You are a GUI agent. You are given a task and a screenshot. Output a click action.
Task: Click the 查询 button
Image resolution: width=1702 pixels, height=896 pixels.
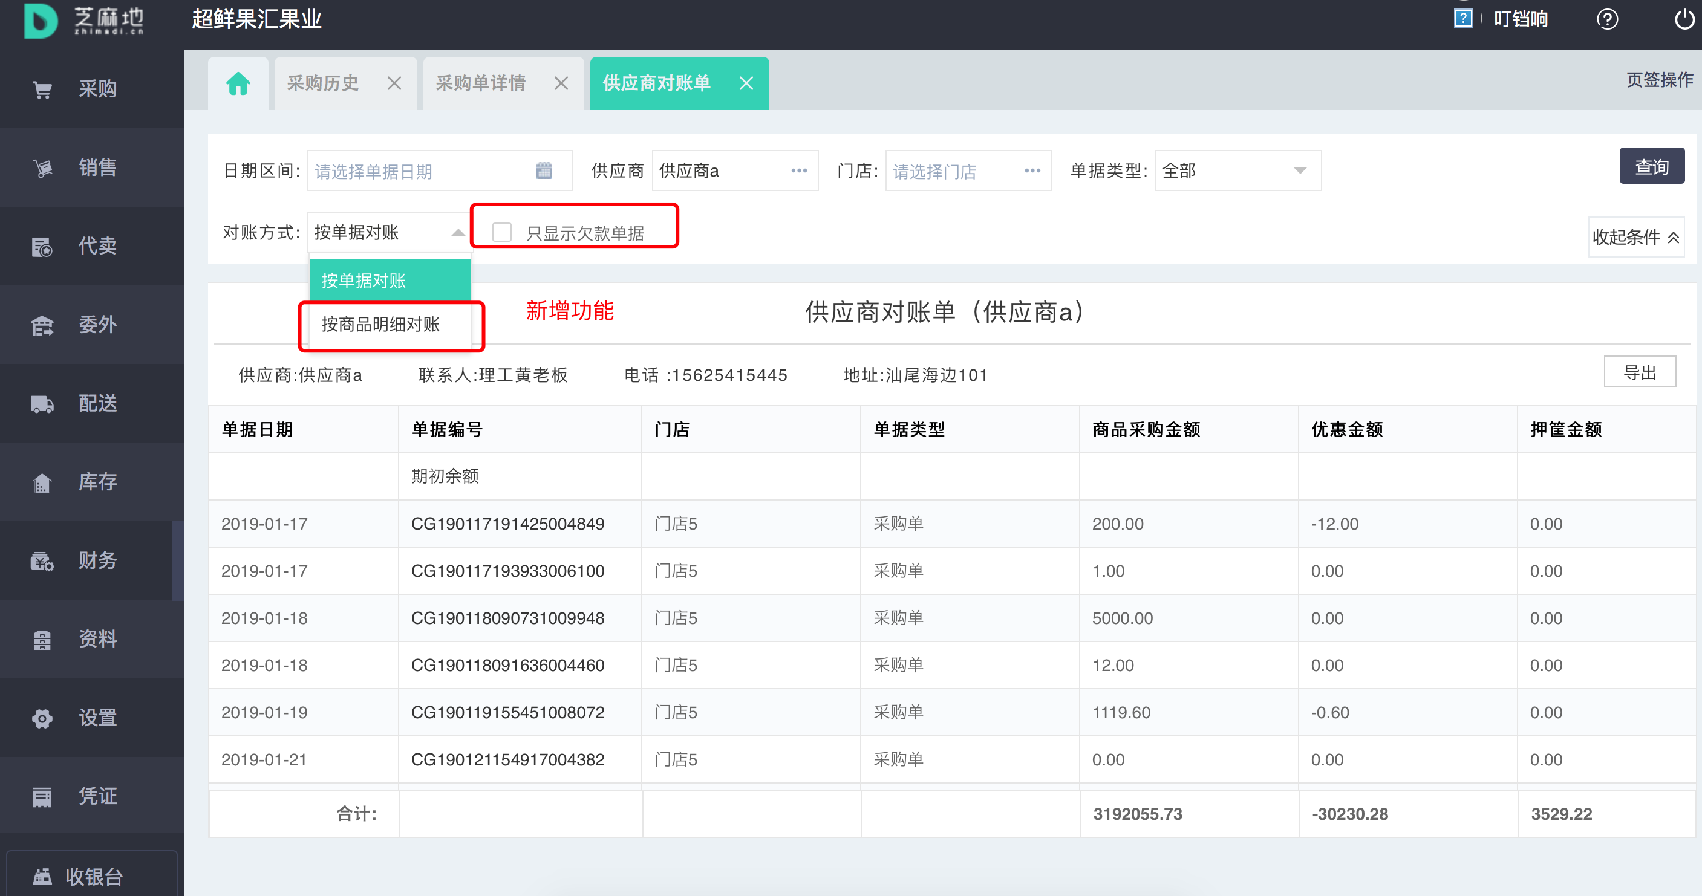point(1651,167)
